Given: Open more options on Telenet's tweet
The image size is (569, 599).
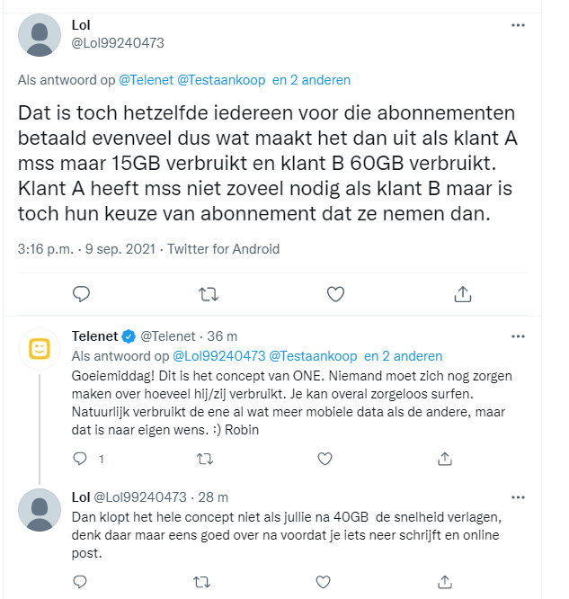Looking at the screenshot, I should point(518,336).
